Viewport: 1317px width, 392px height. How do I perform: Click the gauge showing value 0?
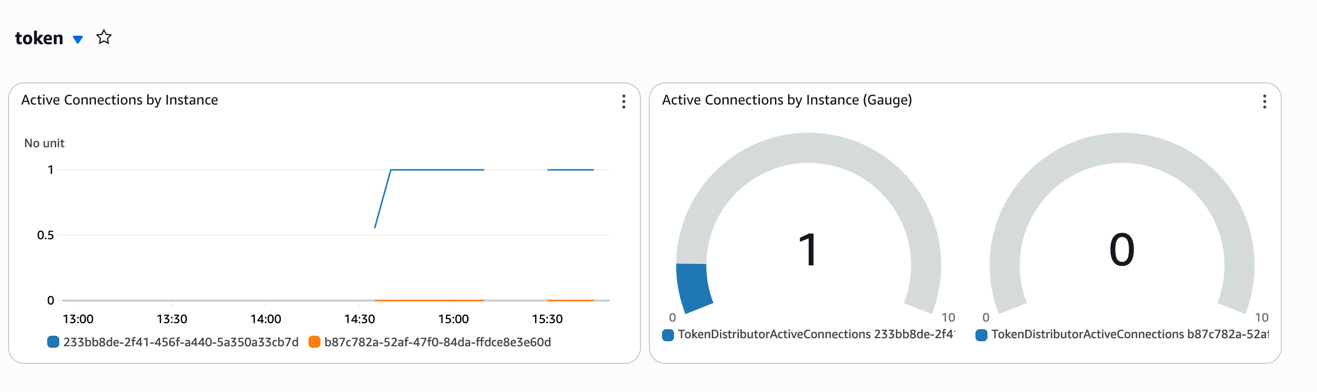[x=1122, y=249]
